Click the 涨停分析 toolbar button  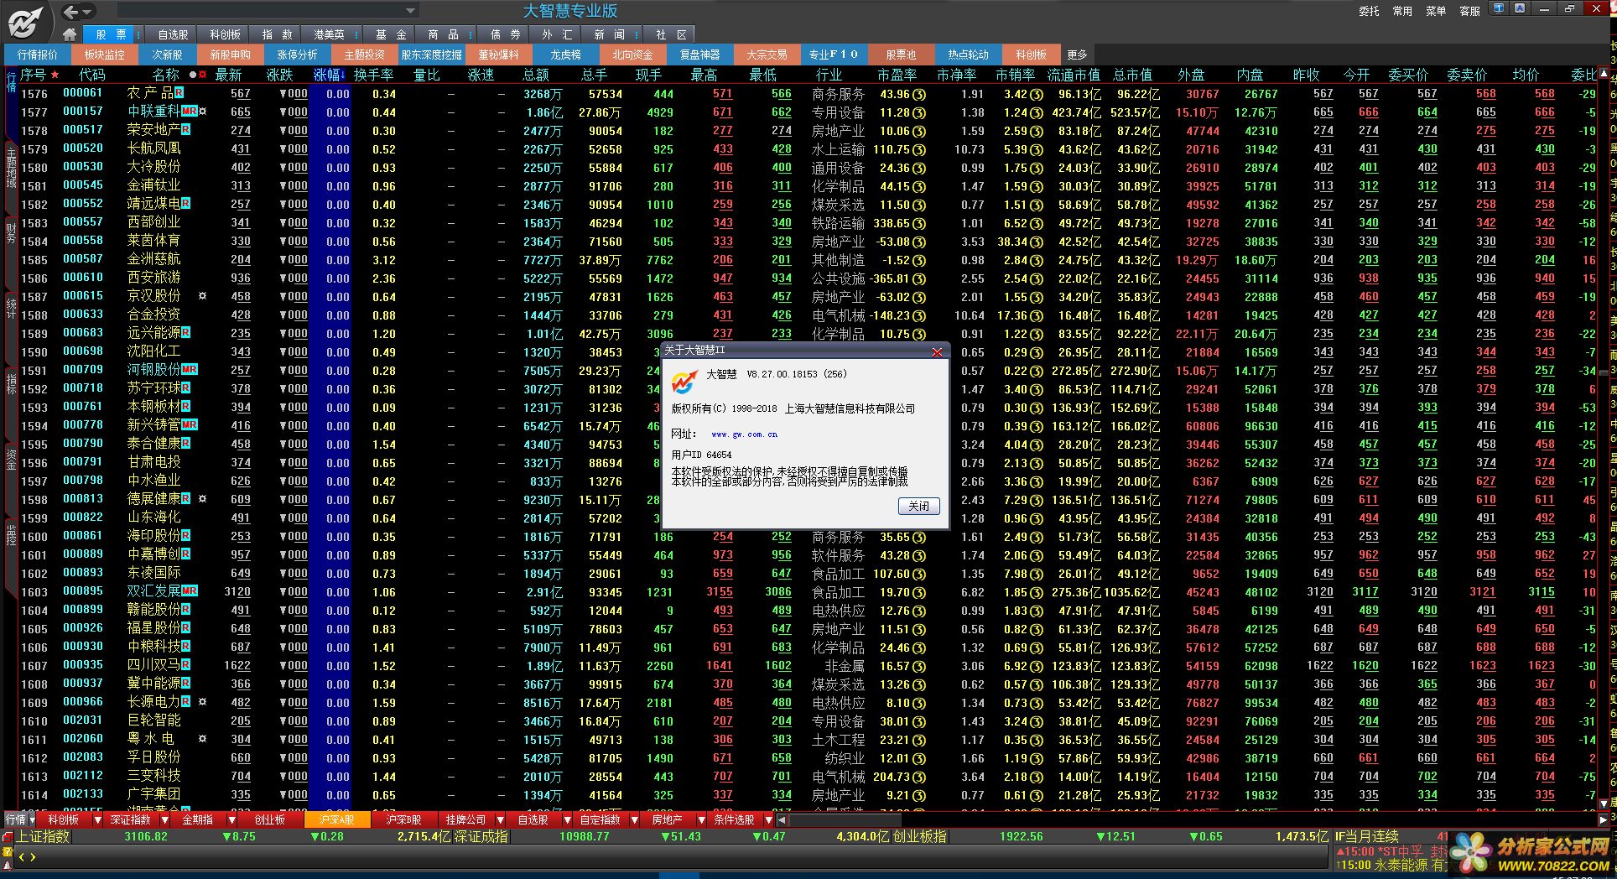tap(297, 55)
